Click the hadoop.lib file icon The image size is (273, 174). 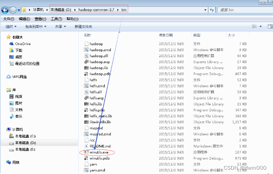click(86, 68)
